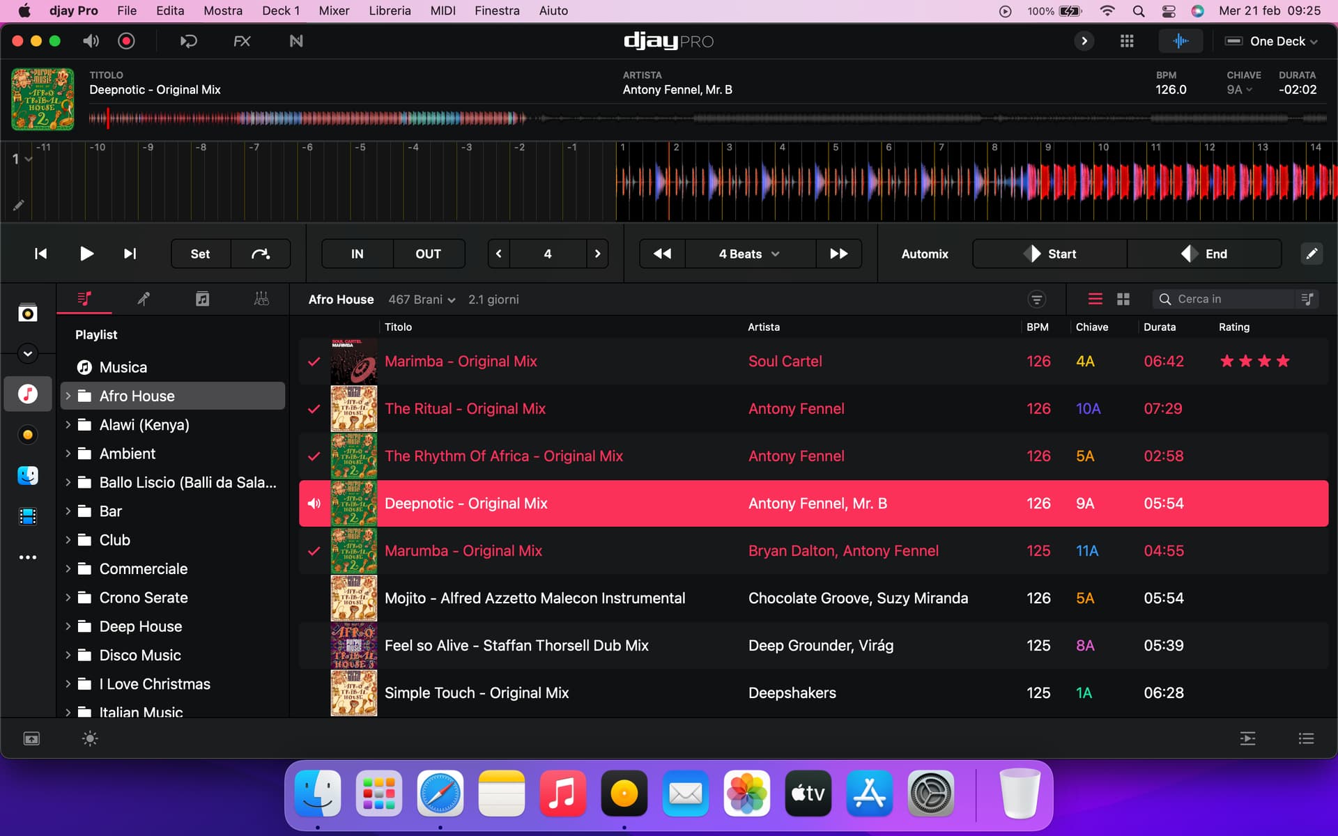The width and height of the screenshot is (1338, 836).
Task: Toggle the Neural Mix N icon
Action: click(296, 41)
